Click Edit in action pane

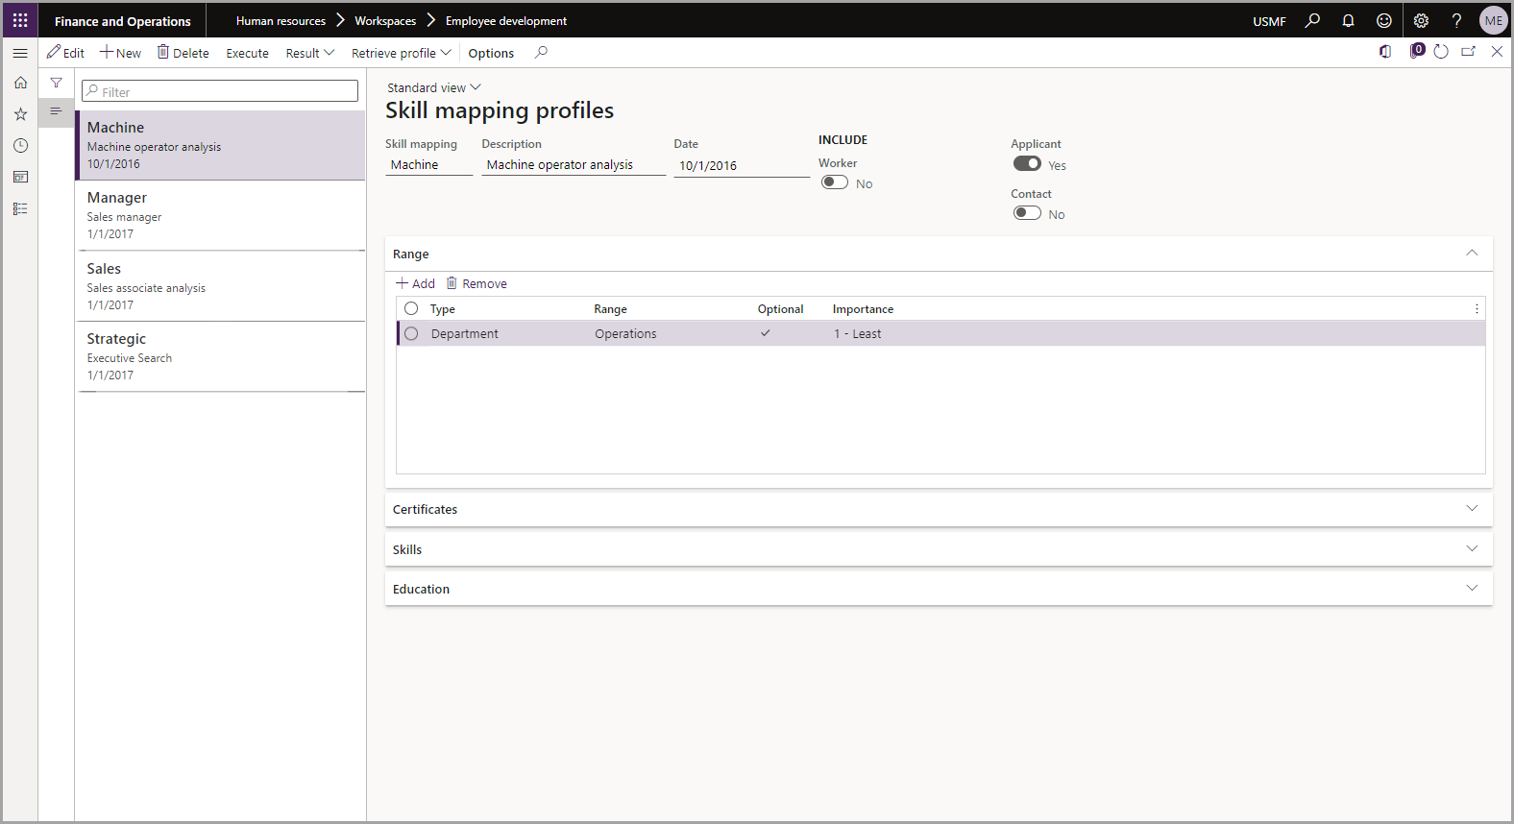[x=65, y=53]
